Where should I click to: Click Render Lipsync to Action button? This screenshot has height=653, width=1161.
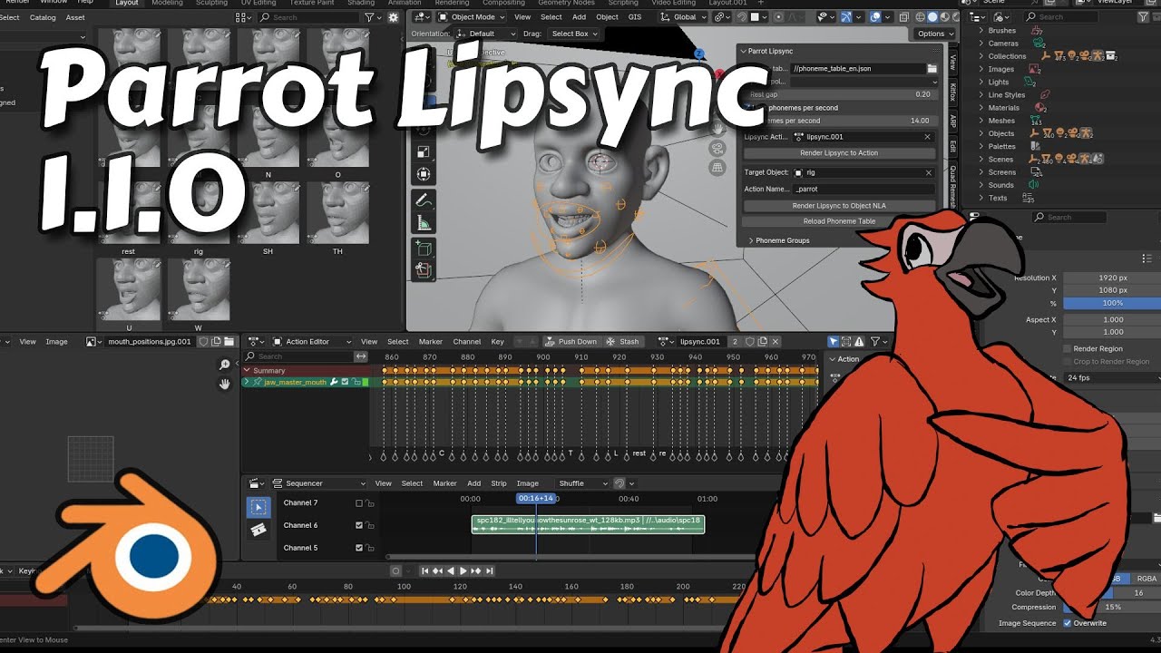pyautogui.click(x=839, y=153)
